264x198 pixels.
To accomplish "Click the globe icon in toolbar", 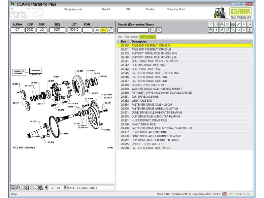I will pos(250,24).
